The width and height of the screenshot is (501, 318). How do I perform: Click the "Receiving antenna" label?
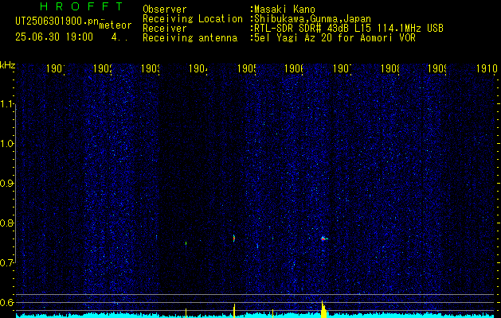(190, 38)
